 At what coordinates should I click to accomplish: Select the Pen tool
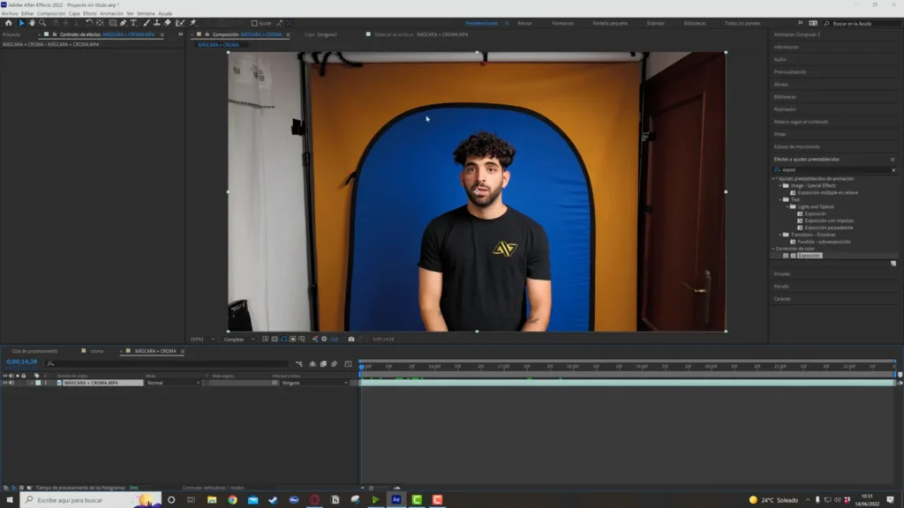click(x=123, y=23)
